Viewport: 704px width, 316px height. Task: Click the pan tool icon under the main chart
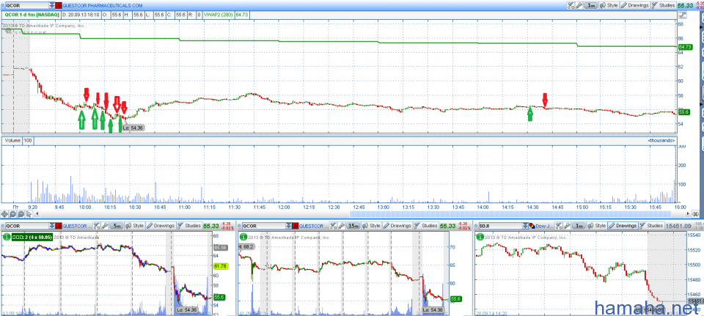point(4,214)
